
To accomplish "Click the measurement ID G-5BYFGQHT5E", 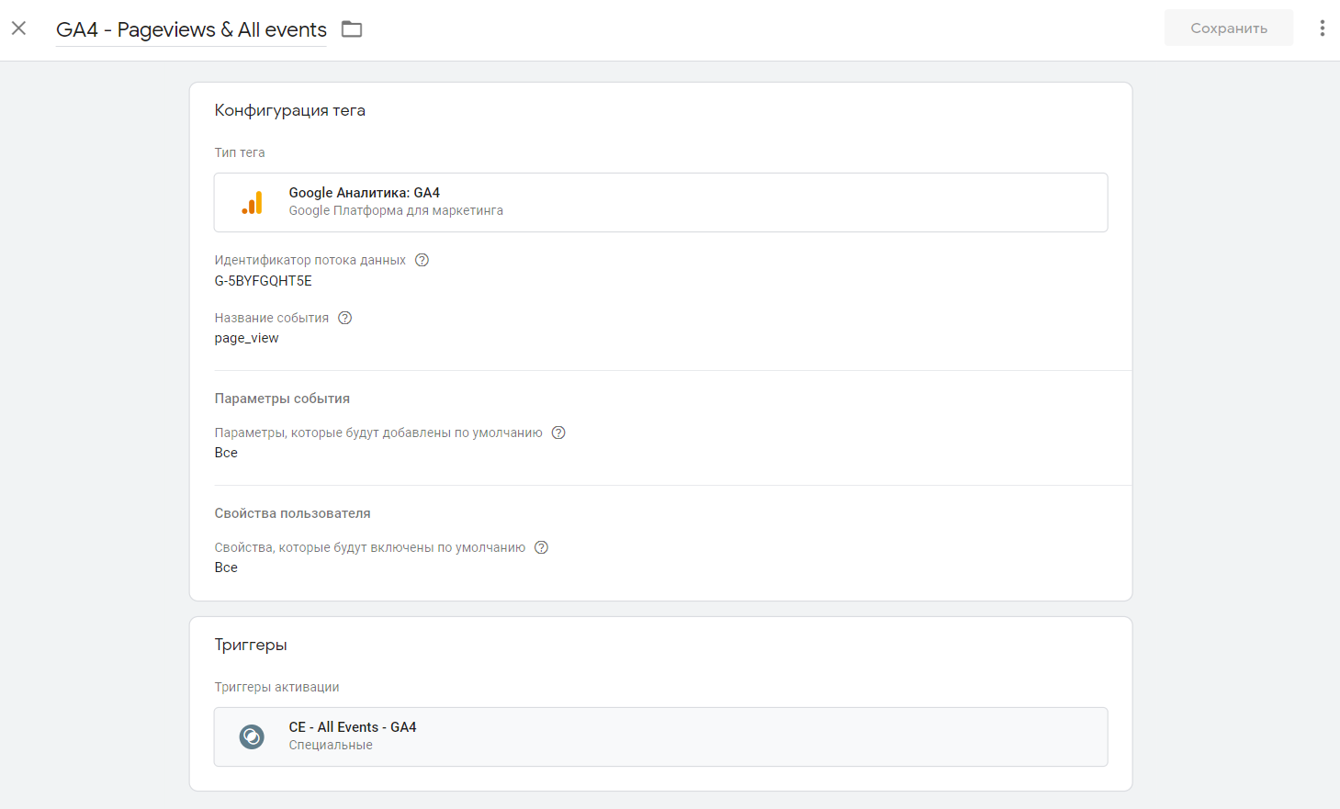I will pyautogui.click(x=263, y=281).
